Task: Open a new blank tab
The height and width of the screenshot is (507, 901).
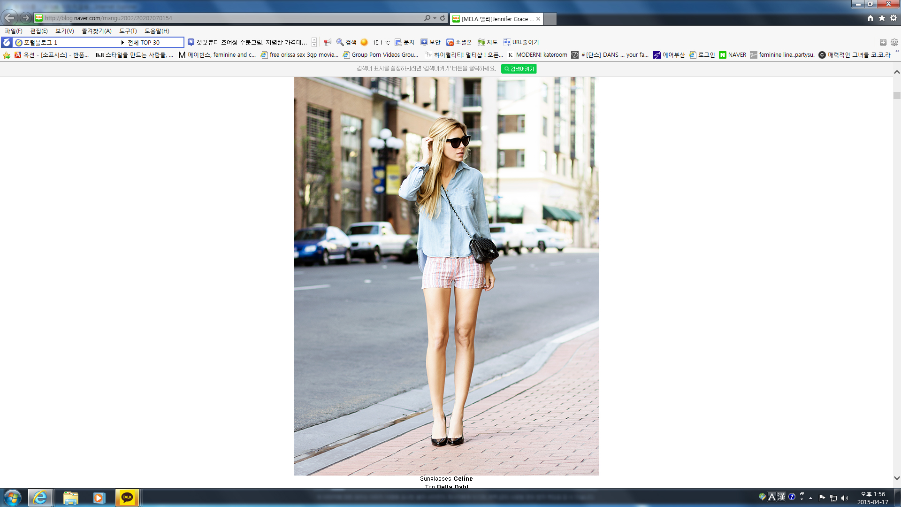Action: coord(550,19)
